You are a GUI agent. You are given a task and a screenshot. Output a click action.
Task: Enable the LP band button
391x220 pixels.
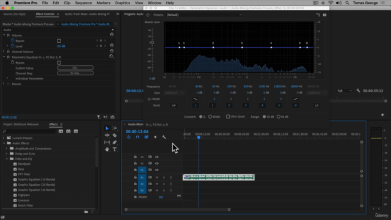[316, 106]
